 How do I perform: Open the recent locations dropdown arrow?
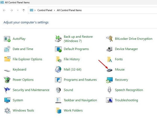pos(18,10)
